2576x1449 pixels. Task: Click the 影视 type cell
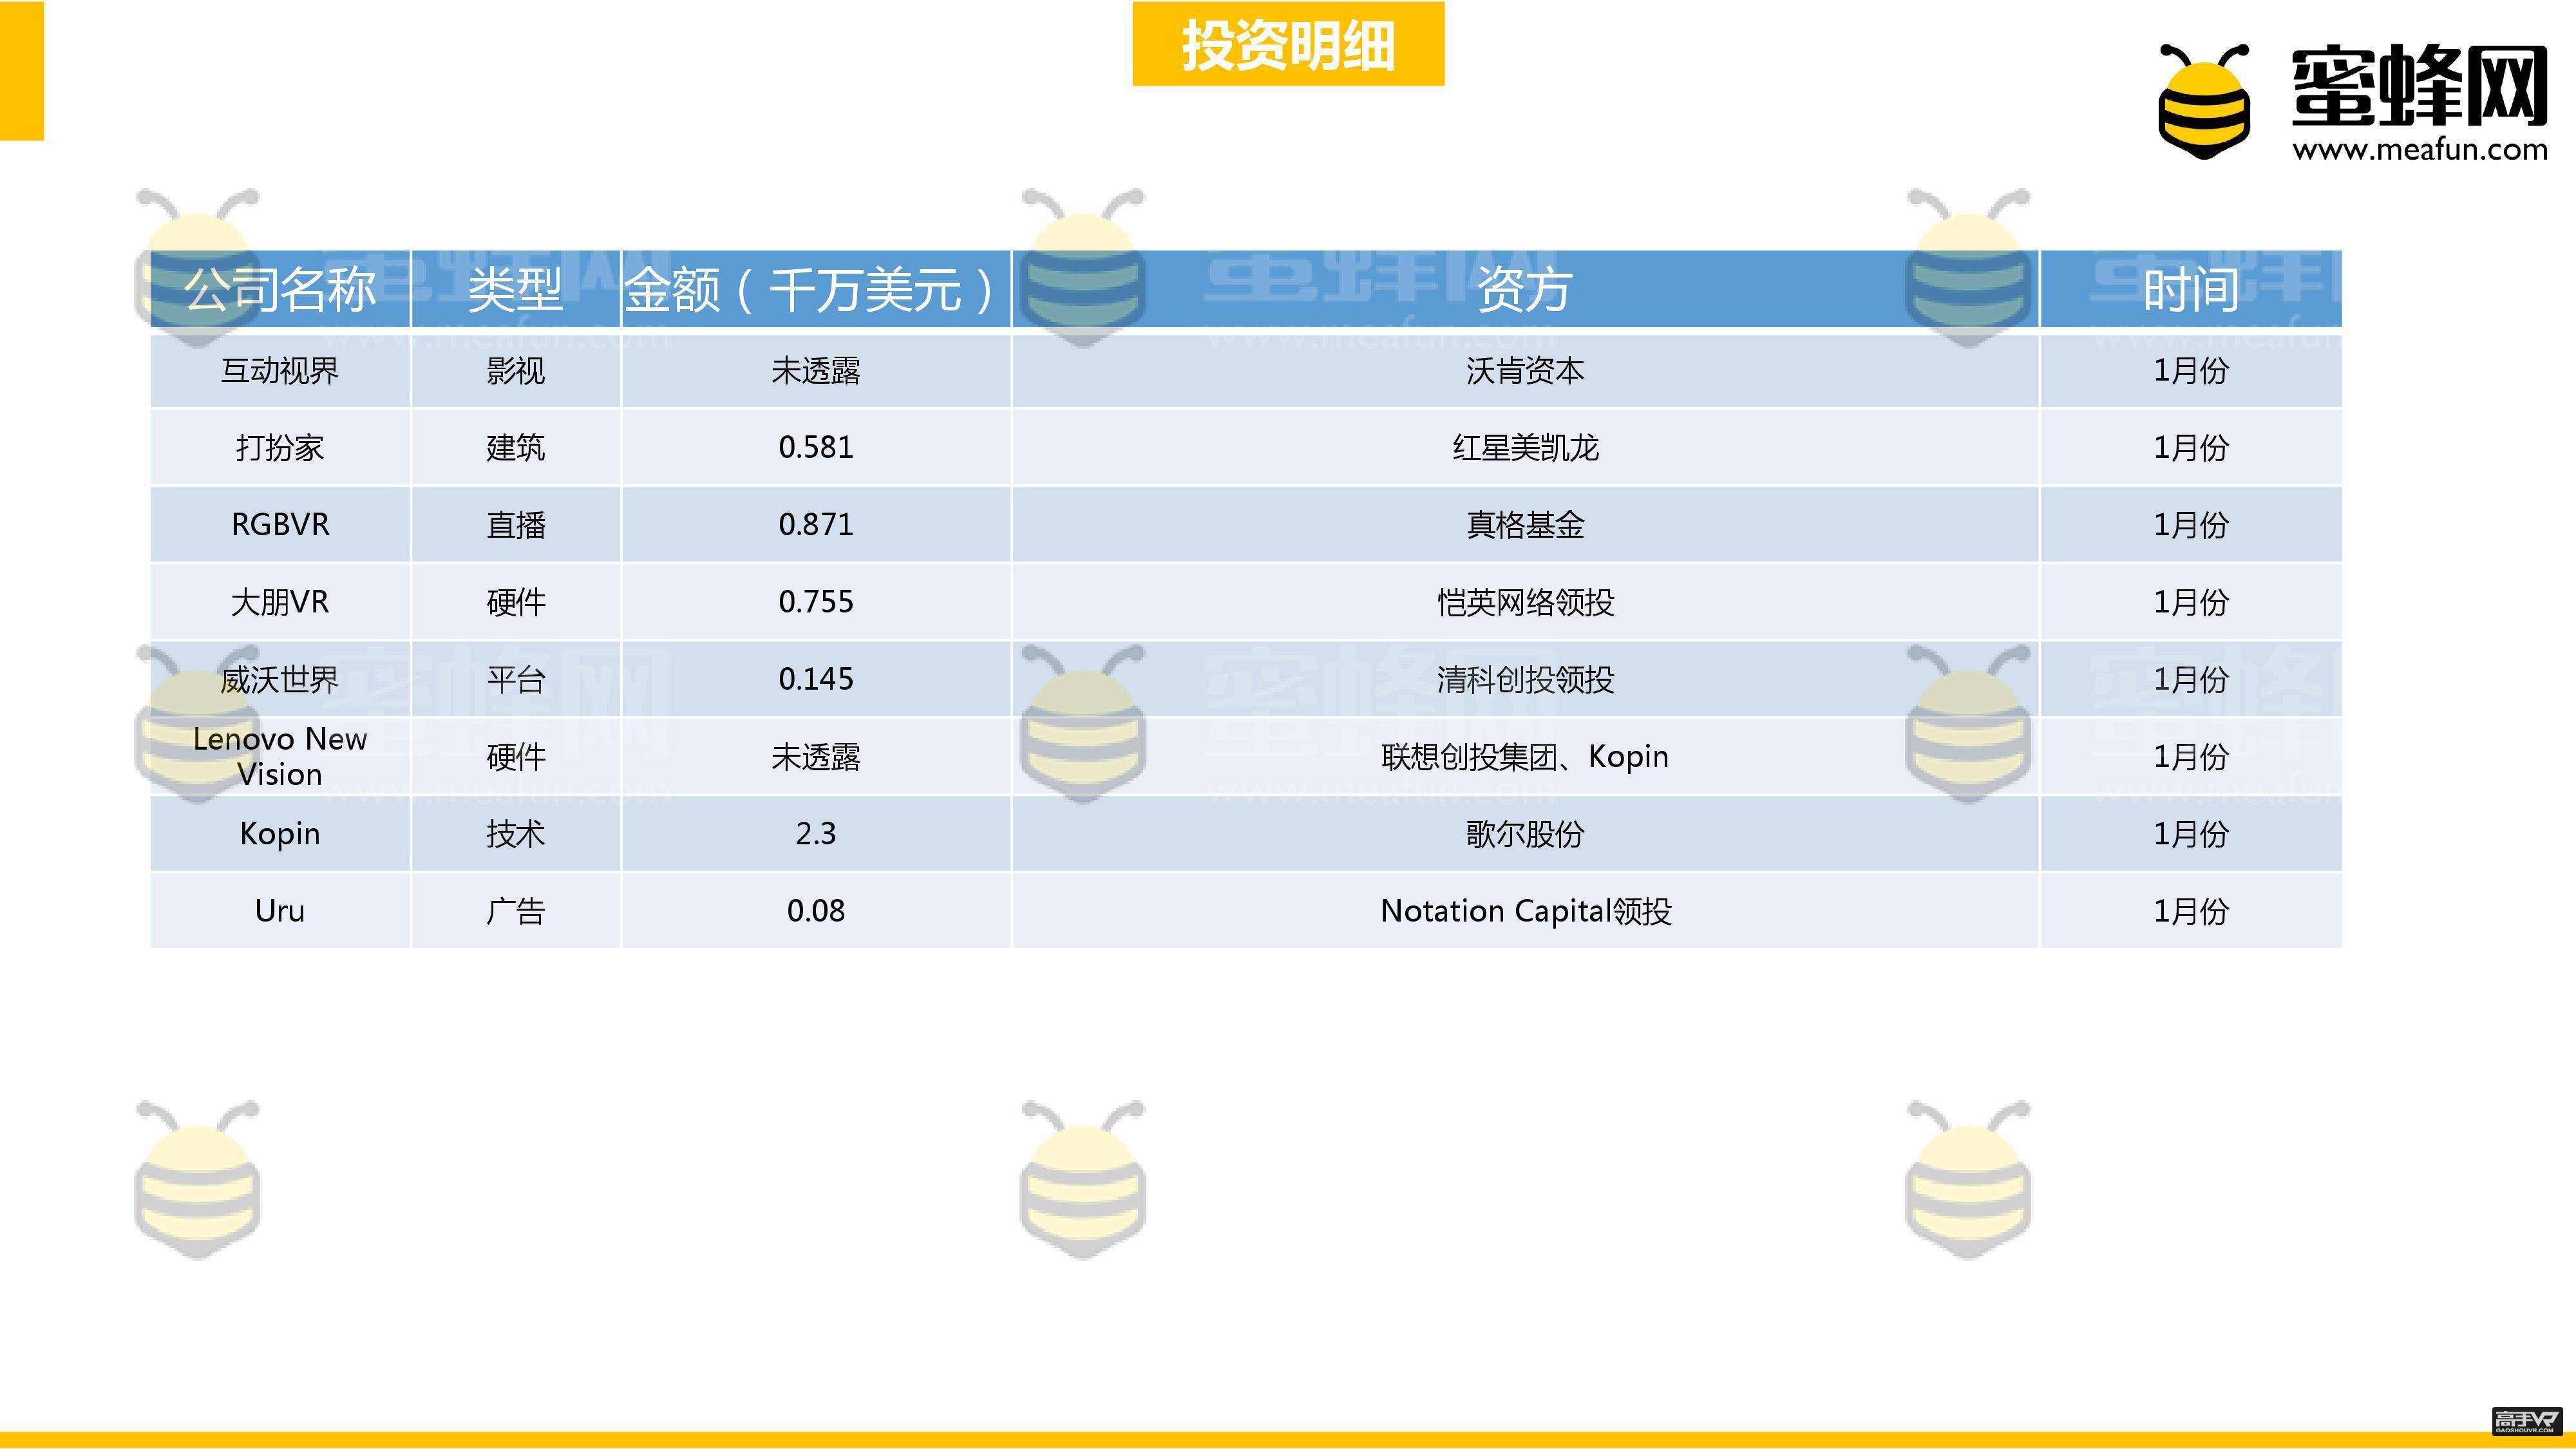(516, 371)
